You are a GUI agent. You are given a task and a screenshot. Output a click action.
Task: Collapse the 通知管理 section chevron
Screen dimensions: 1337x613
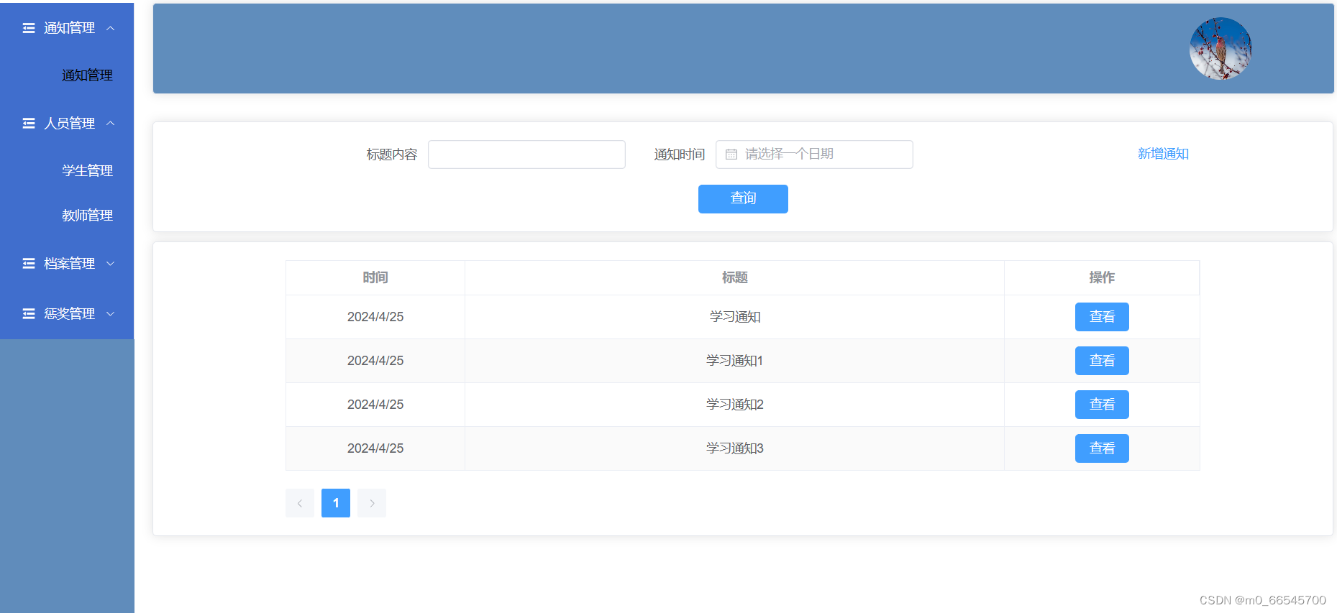111,28
